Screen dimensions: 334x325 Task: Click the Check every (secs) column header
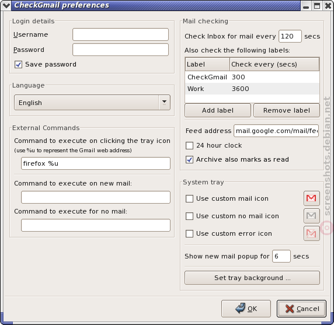(274, 64)
